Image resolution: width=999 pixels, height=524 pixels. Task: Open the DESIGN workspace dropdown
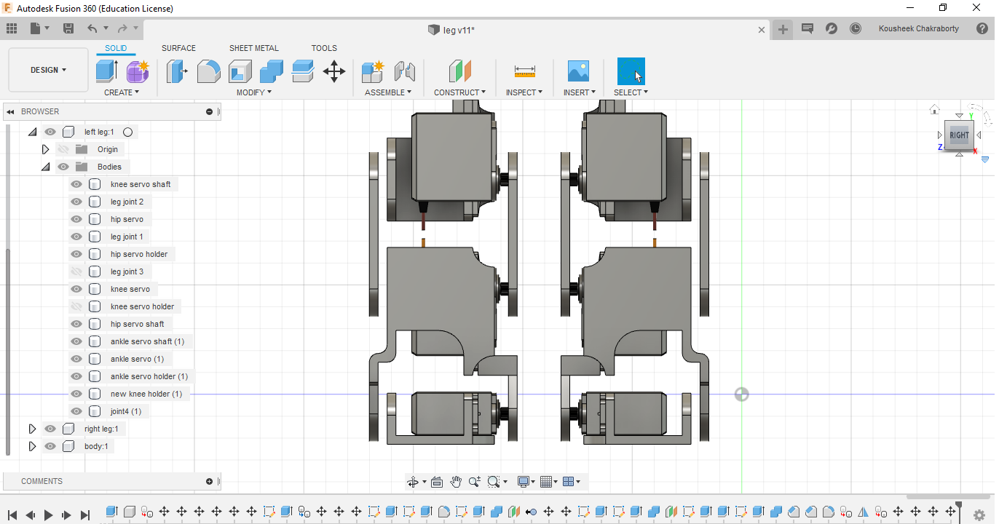(48, 70)
